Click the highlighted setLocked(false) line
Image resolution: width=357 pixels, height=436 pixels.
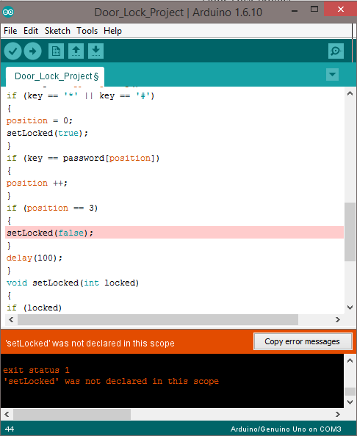[x=175, y=233]
